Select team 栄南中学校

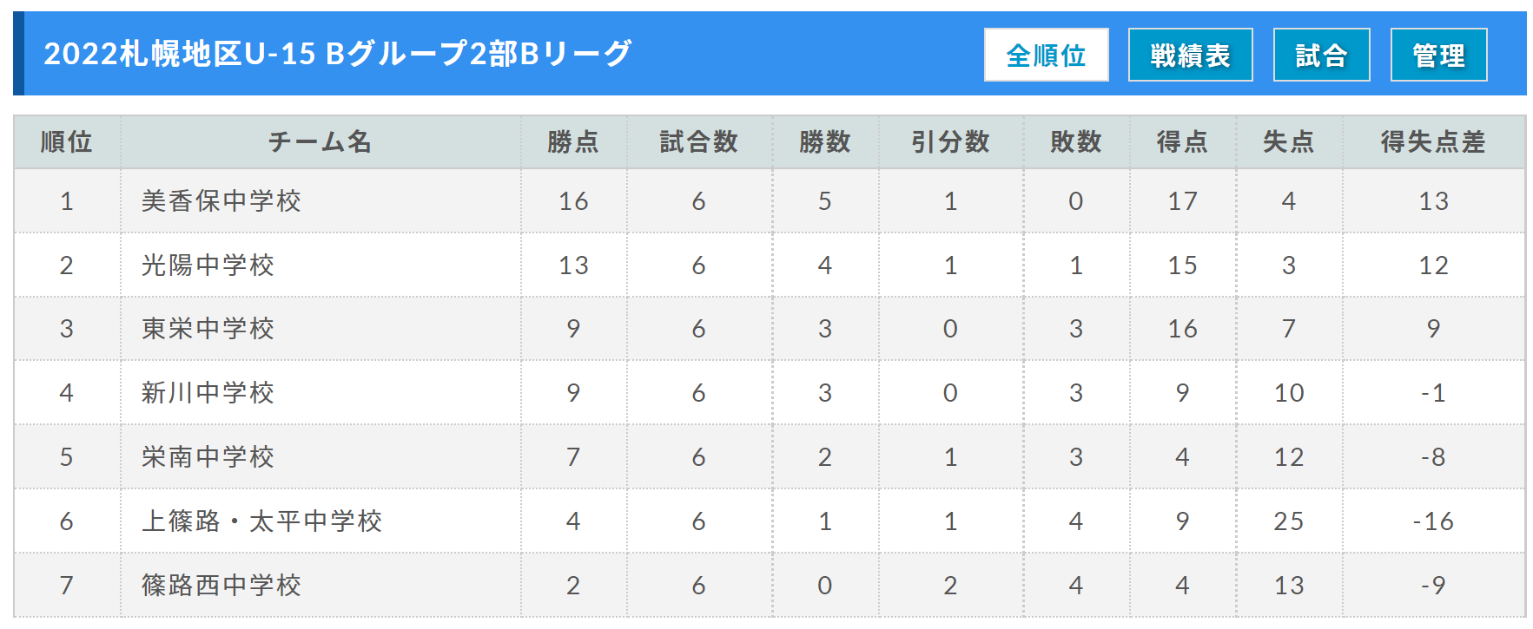(x=208, y=457)
